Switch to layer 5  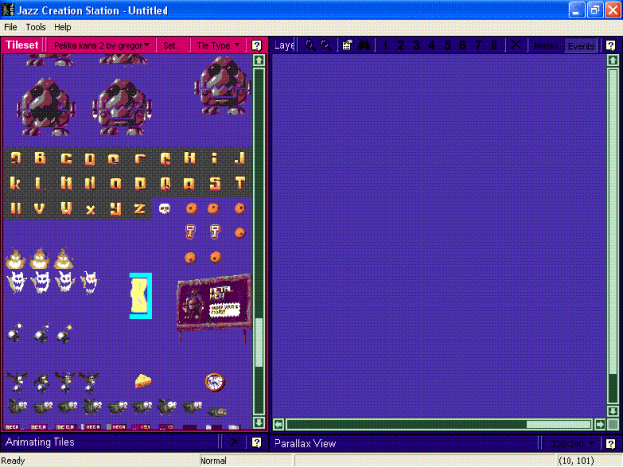(x=447, y=46)
